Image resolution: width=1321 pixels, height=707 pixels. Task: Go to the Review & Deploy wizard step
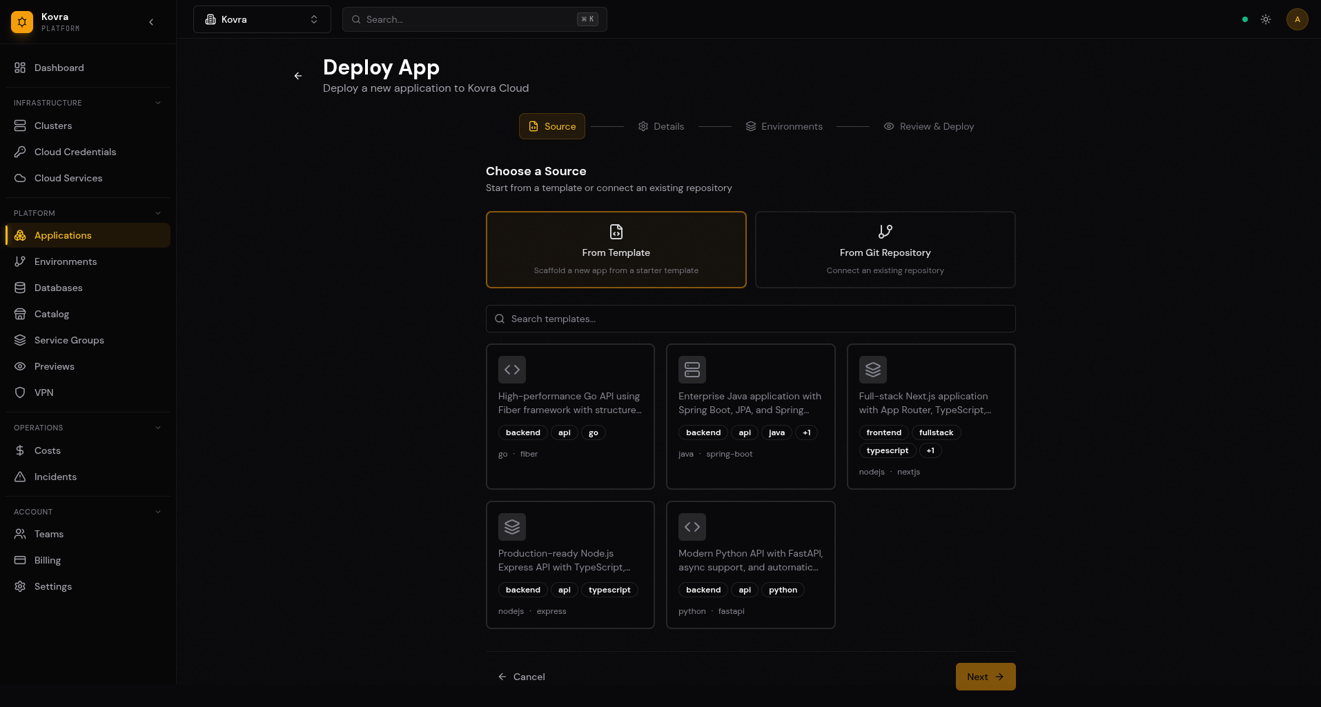point(929,126)
